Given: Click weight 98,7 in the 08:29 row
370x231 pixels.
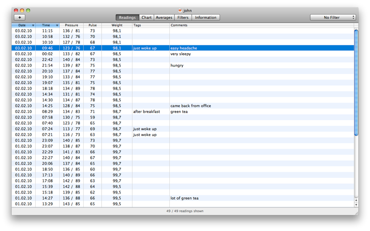Looking at the screenshot, I should [117, 112].
